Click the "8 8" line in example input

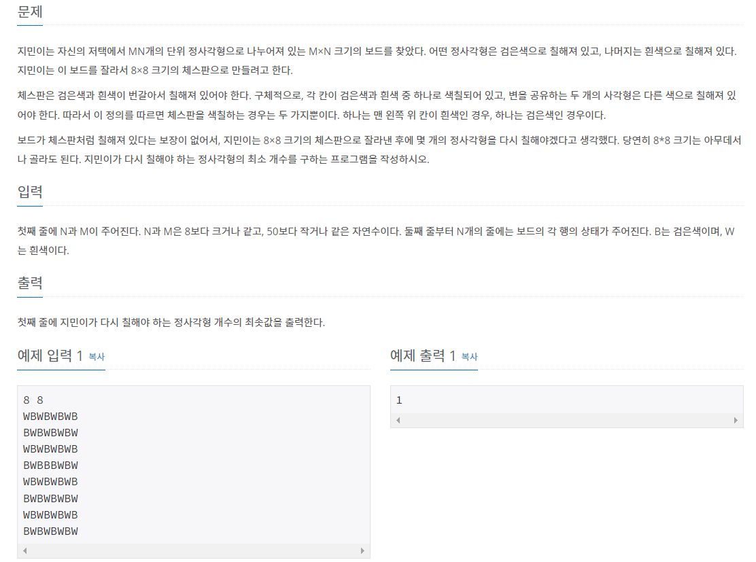[x=33, y=400]
